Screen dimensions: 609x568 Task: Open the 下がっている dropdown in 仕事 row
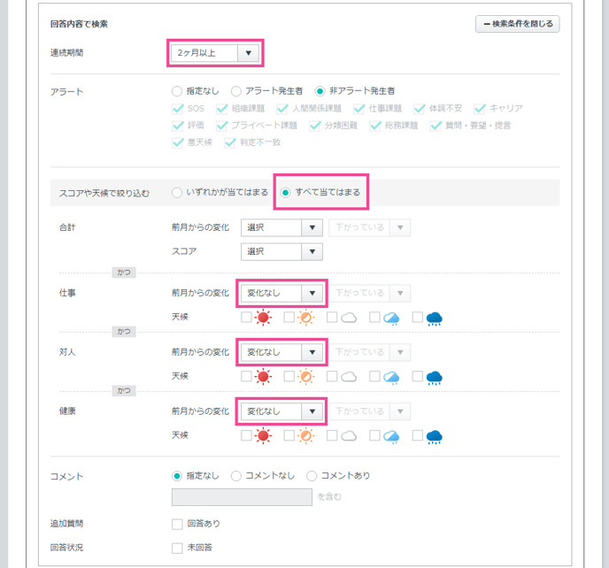tap(369, 293)
